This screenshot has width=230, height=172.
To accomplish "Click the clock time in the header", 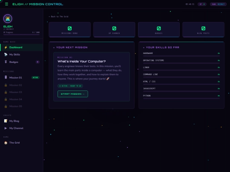I will click(x=190, y=4).
